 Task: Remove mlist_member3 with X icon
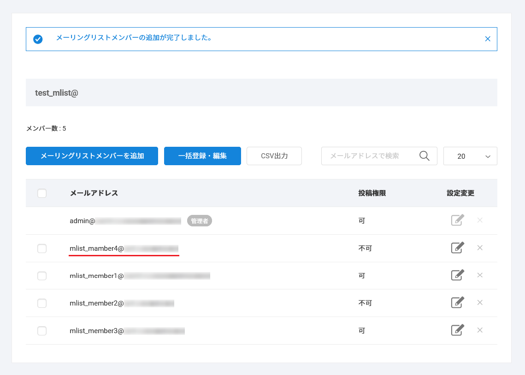(479, 330)
